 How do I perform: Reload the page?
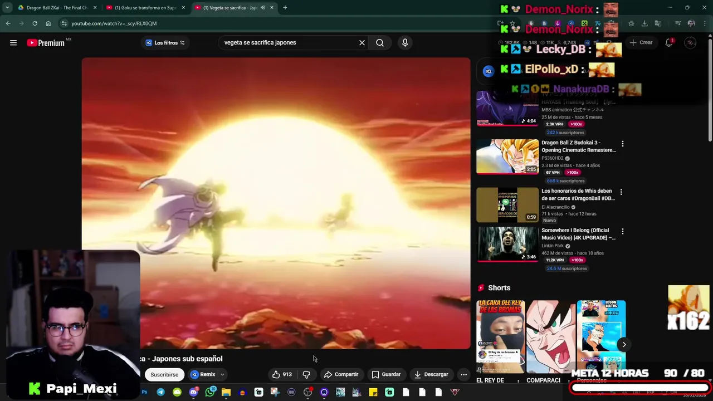35,23
